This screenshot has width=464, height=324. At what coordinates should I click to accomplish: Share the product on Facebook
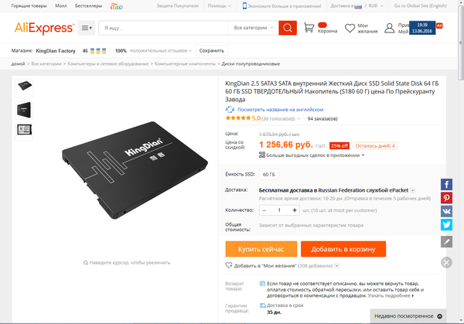coord(446,184)
